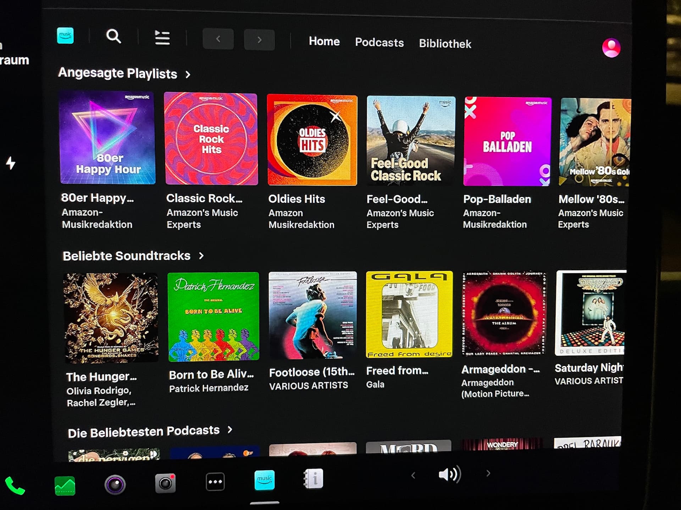Open the search magnifier icon
Image resolution: width=681 pixels, height=510 pixels.
click(113, 36)
